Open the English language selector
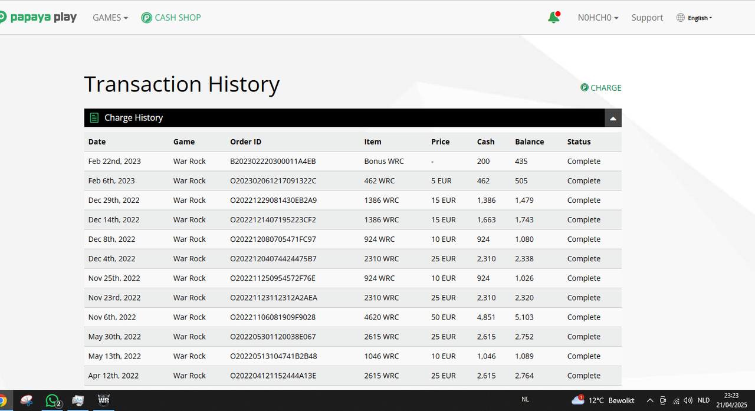This screenshot has height=411, width=755. tap(700, 18)
